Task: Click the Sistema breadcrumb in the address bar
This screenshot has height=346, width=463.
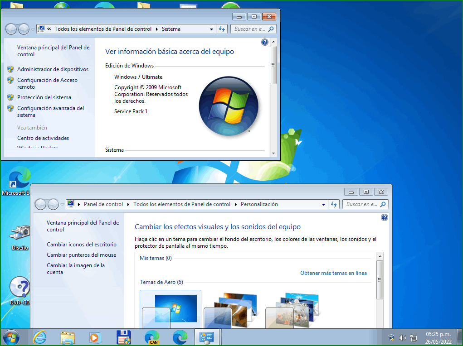Action: click(171, 29)
